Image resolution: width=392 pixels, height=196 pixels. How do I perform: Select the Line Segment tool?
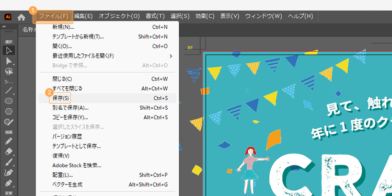[9, 90]
